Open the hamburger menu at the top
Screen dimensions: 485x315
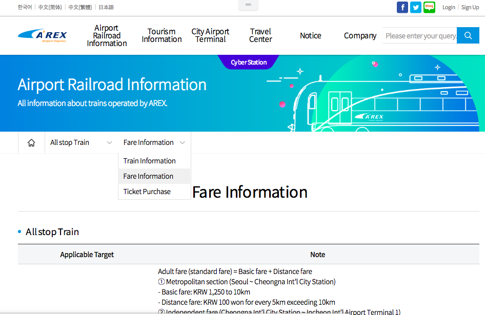click(248, 4)
